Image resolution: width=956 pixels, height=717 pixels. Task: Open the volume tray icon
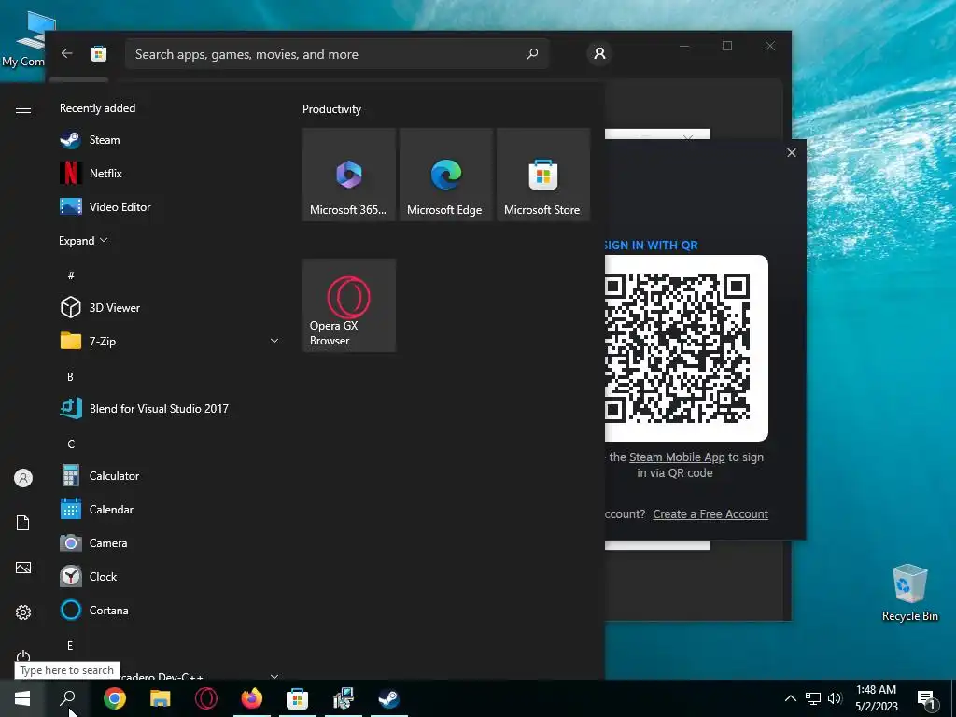tap(835, 698)
